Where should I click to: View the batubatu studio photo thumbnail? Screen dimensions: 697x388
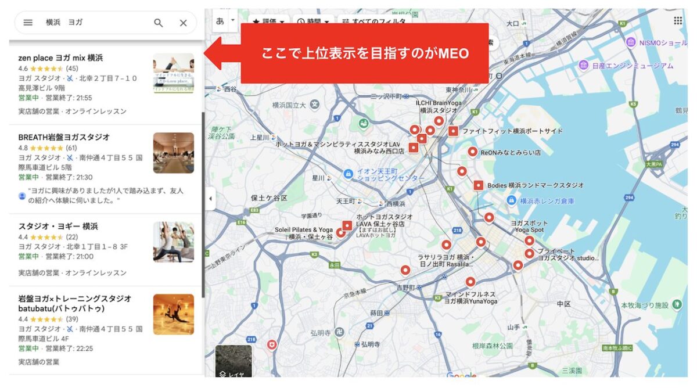[174, 314]
